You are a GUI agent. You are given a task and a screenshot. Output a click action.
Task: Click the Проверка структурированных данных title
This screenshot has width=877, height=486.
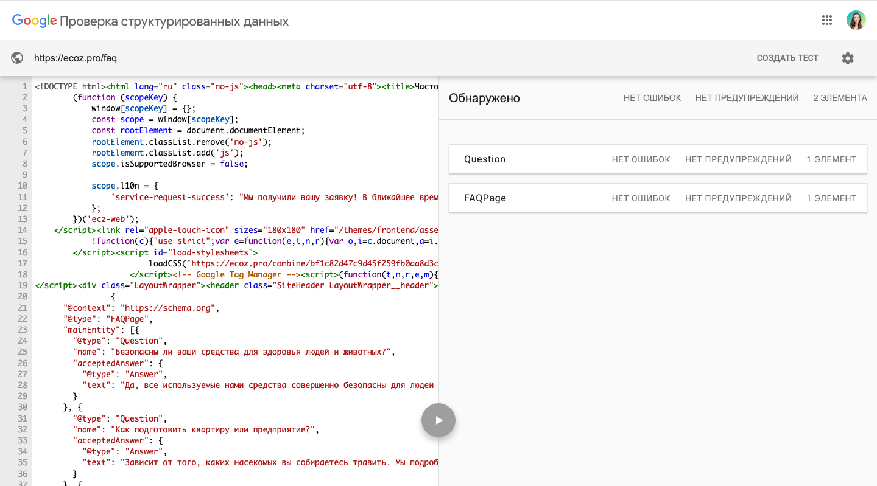[x=174, y=22]
